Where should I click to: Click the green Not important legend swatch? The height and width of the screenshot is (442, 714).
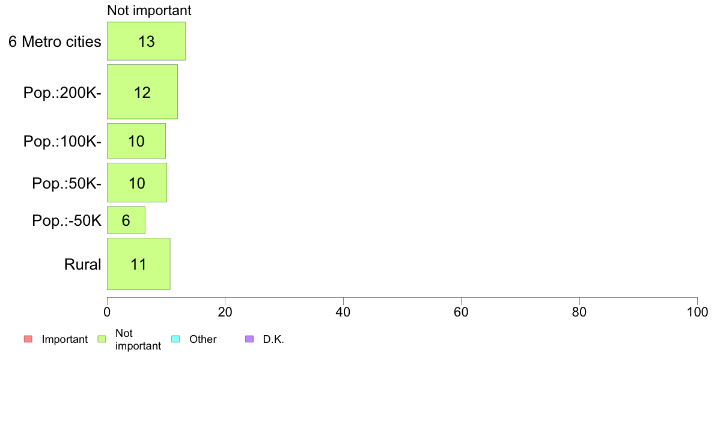coord(102,339)
